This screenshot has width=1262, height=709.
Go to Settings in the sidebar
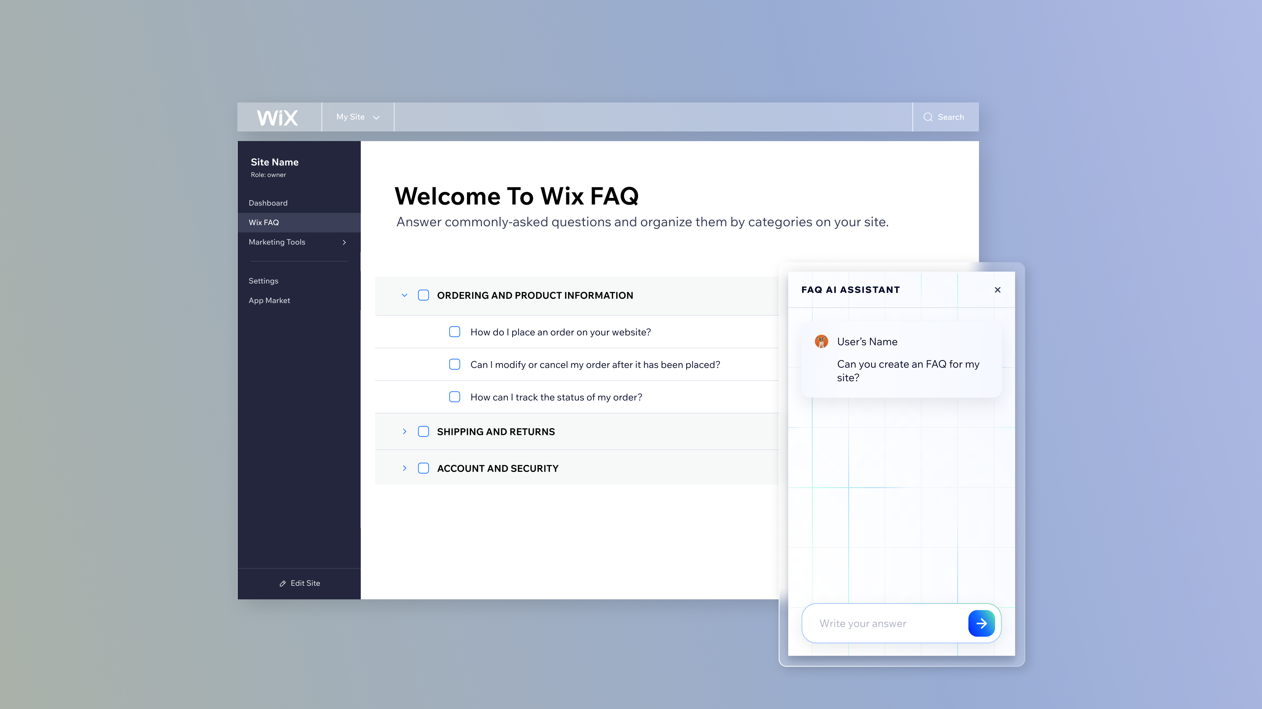(x=299, y=281)
